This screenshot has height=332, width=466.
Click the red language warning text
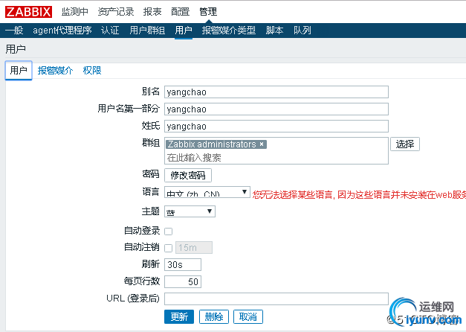[359, 195]
